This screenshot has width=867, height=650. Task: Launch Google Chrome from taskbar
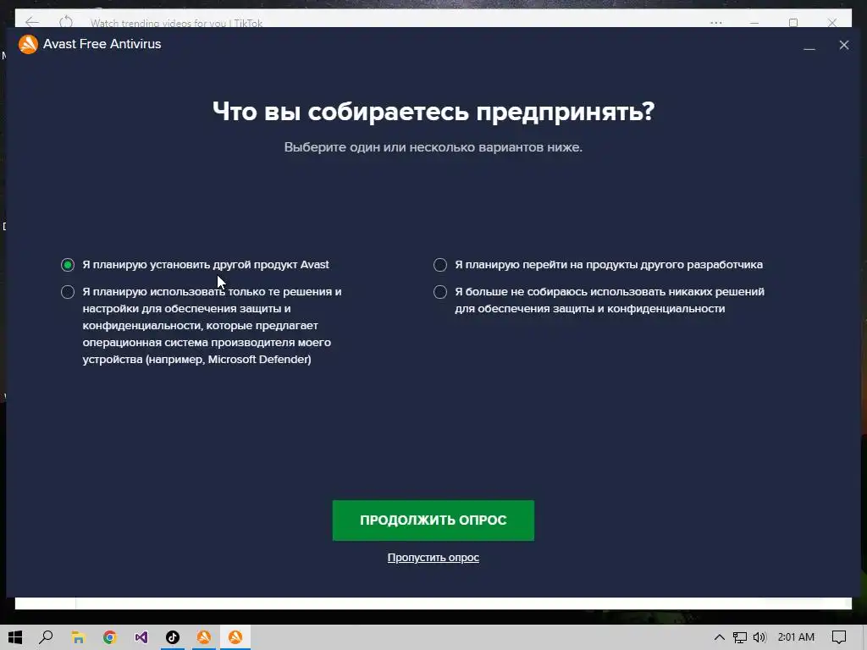coord(109,637)
